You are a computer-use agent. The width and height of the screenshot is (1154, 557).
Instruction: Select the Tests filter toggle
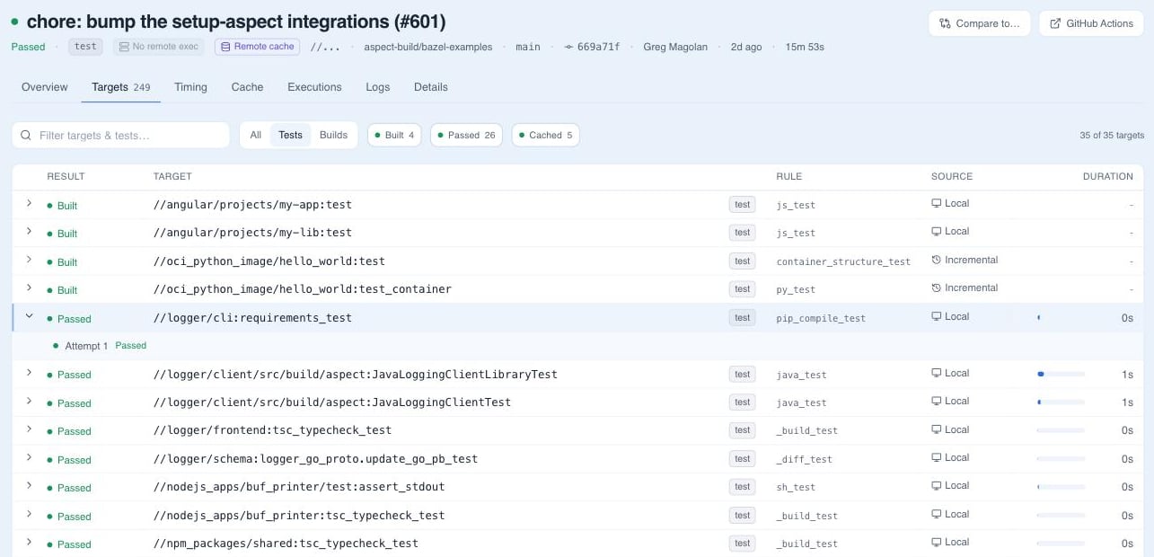[290, 135]
